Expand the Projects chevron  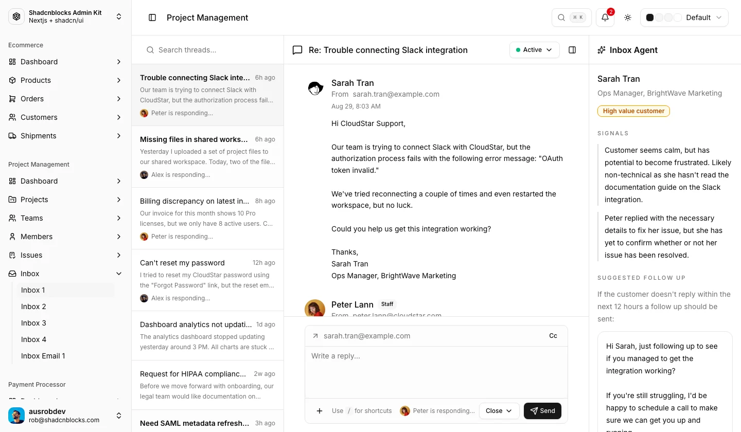point(119,200)
